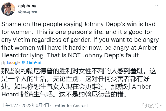The image size is (166, 111).
Task: Click the closing sentence 这不是约翰尼德普的错
Action: [91, 94]
